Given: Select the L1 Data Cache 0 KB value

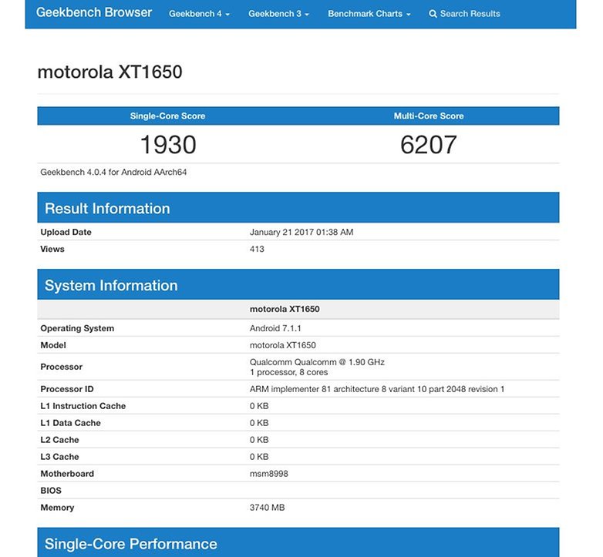Looking at the screenshot, I should click(x=259, y=423).
